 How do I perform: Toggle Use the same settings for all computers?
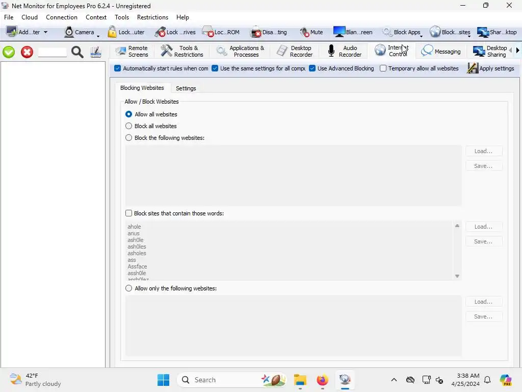215,68
